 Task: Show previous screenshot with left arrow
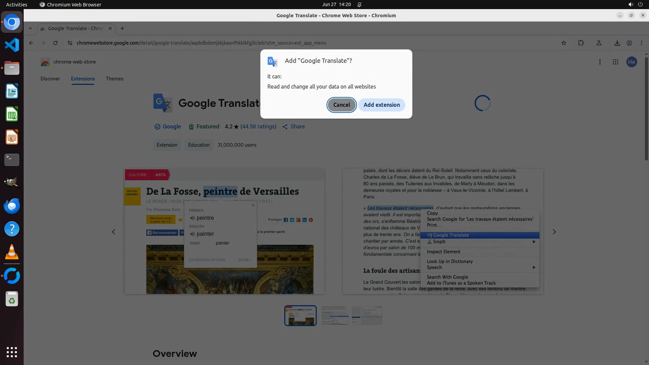point(114,232)
